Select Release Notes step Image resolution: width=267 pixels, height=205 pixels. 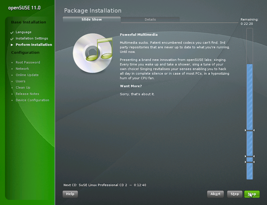pyautogui.click(x=27, y=94)
